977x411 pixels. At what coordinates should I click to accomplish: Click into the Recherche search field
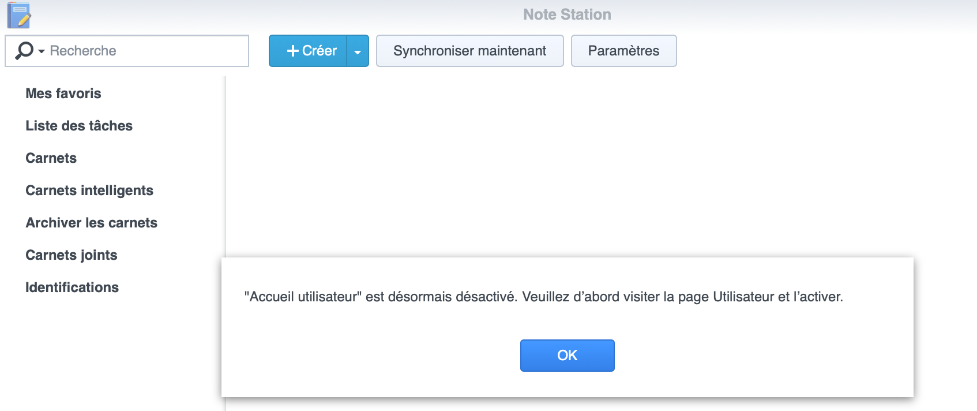point(127,51)
